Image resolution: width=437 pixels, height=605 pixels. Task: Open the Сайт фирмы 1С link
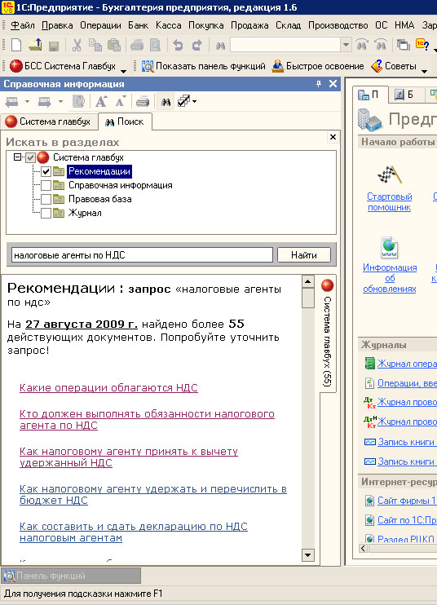pos(407,501)
